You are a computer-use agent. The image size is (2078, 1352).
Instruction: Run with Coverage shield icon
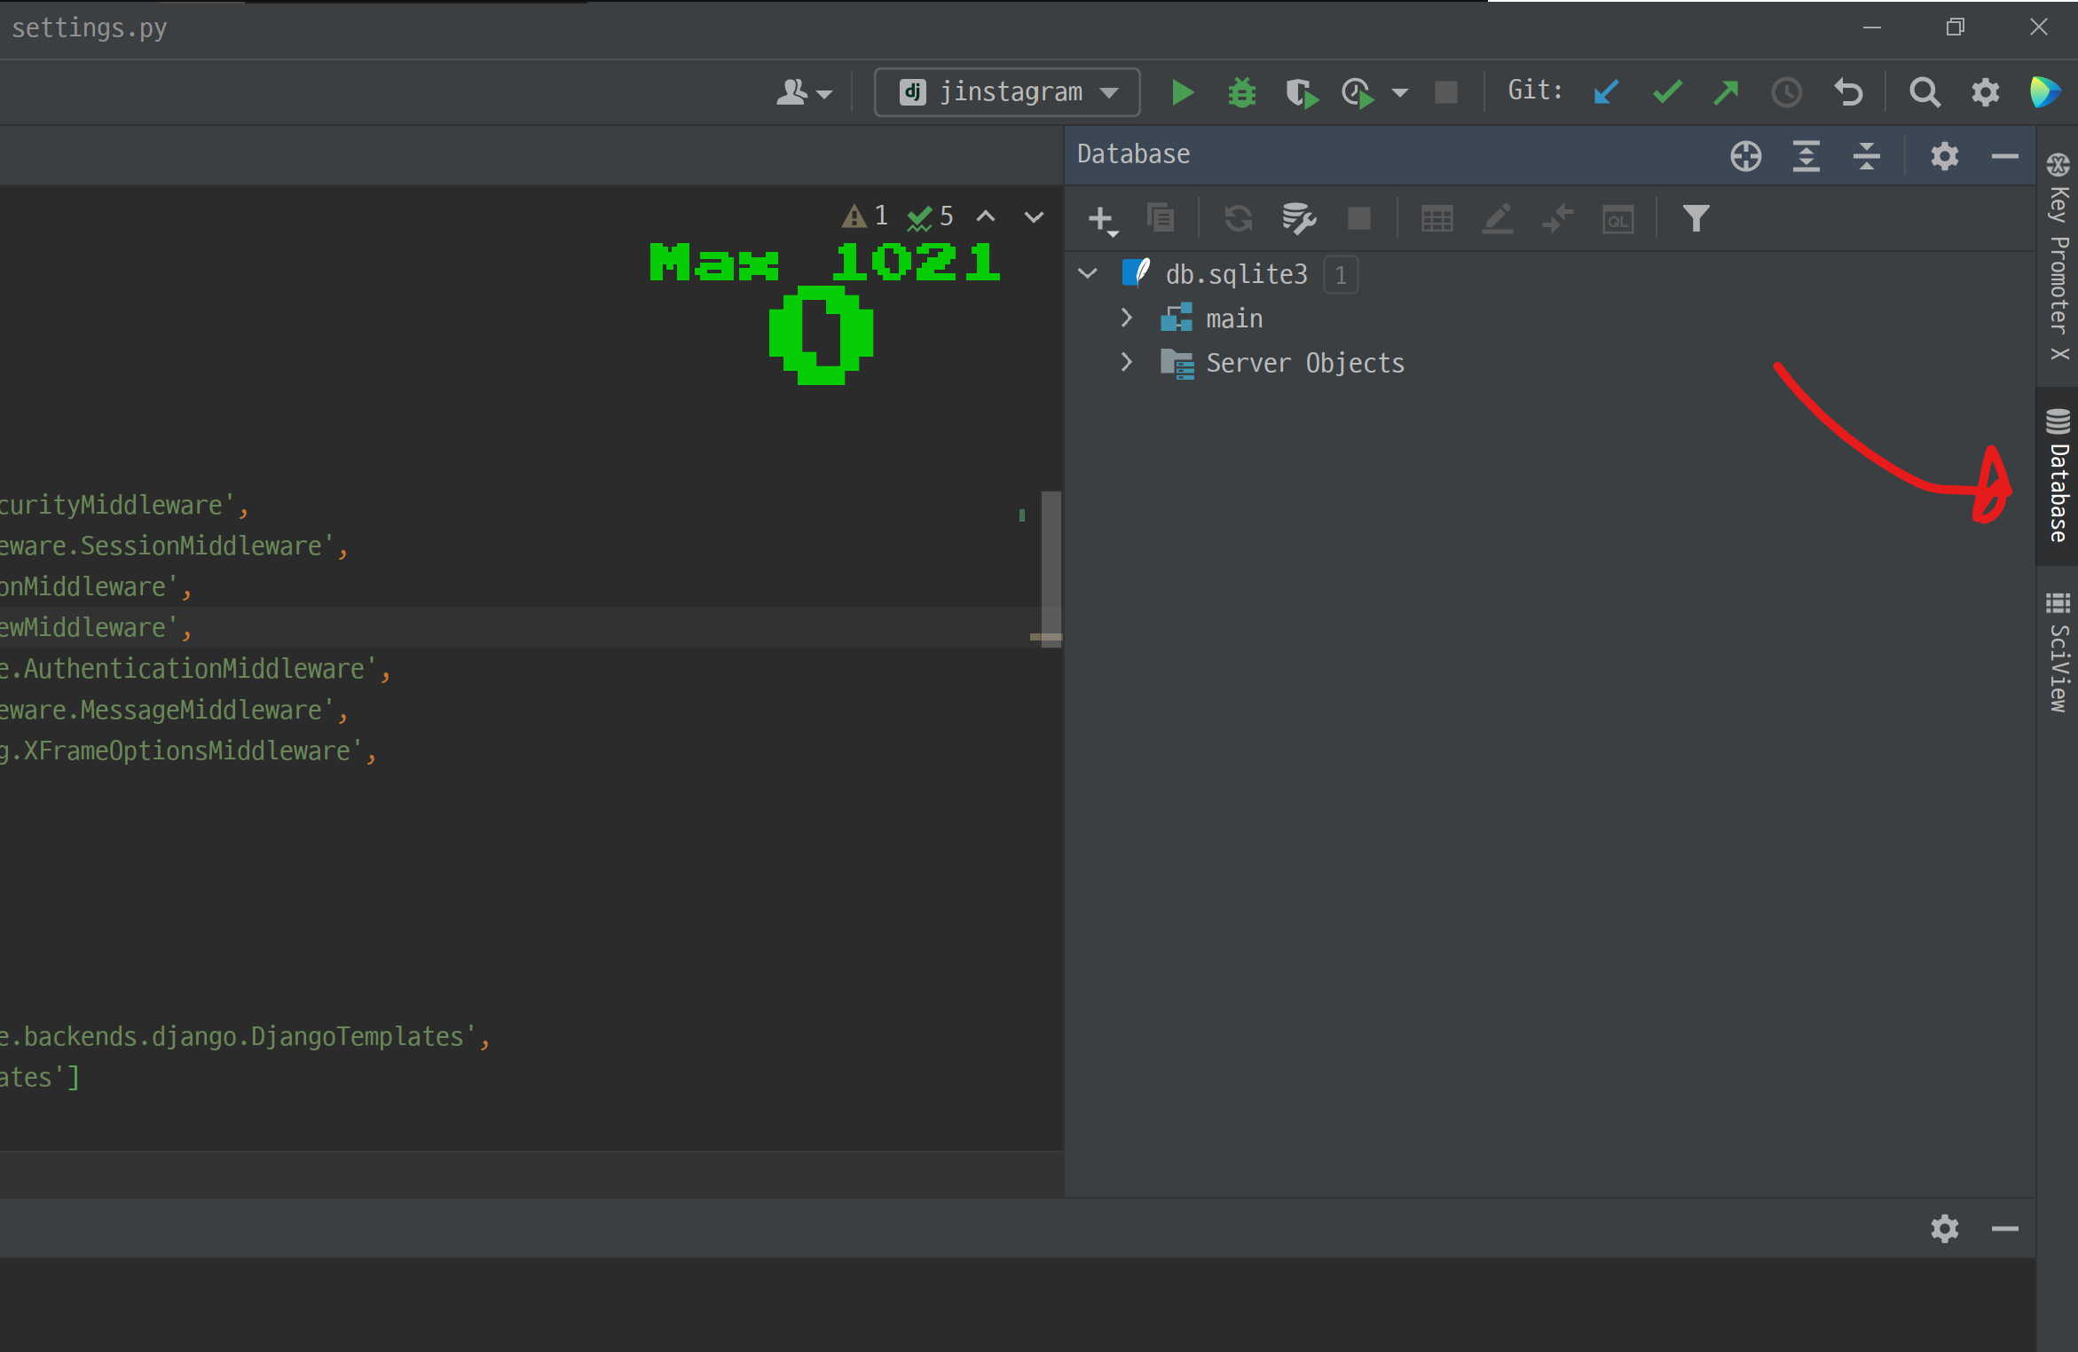pos(1301,92)
